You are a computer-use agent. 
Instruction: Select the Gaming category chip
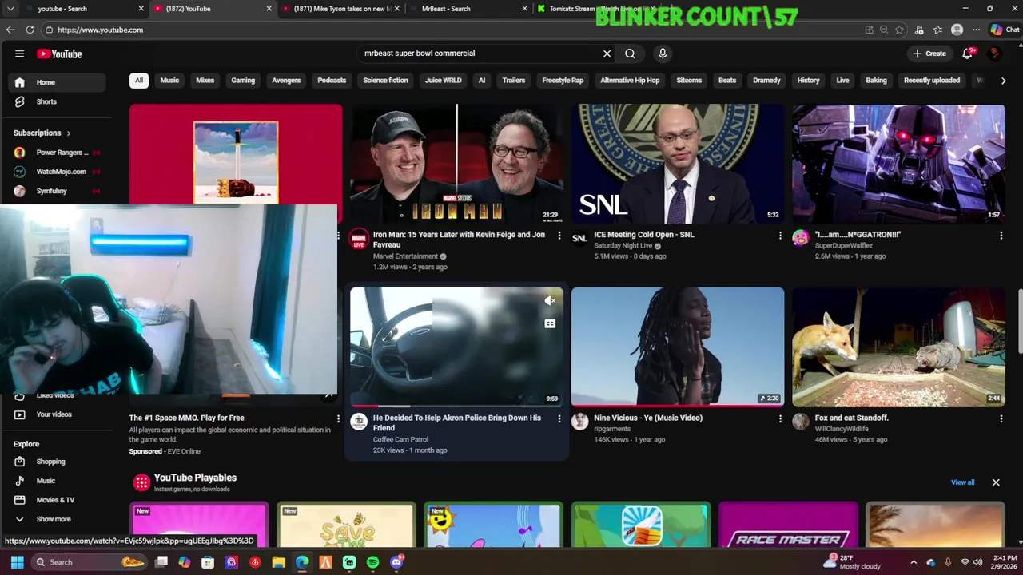click(x=243, y=81)
